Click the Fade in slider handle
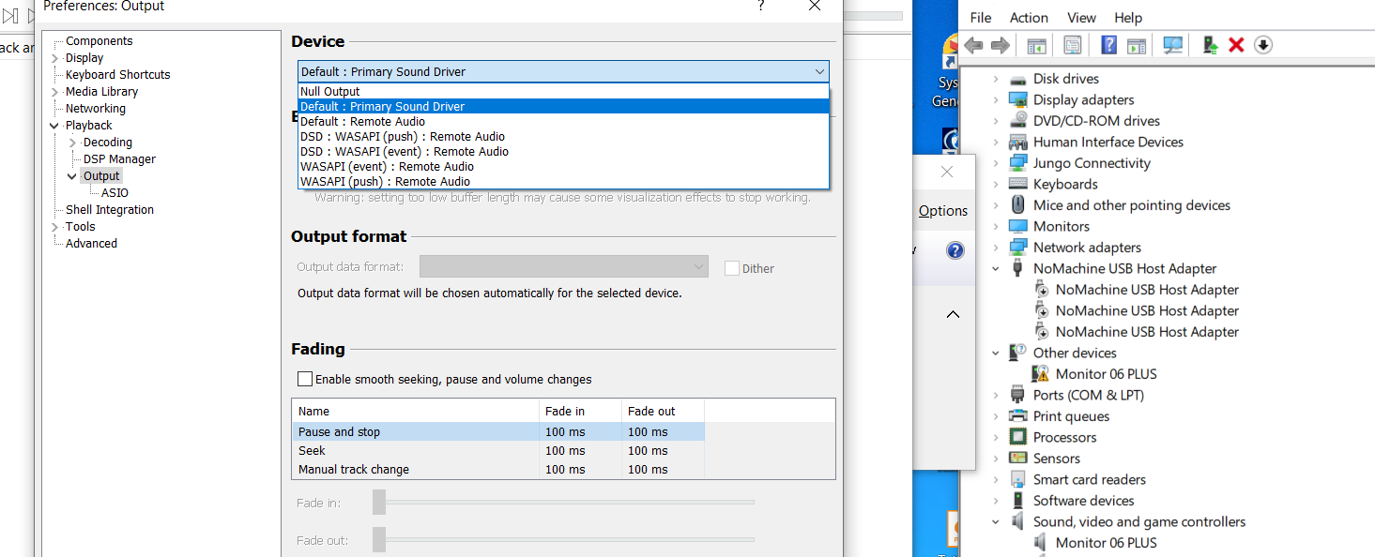 pyautogui.click(x=379, y=503)
